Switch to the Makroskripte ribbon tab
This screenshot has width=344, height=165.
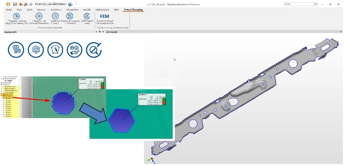(x=103, y=10)
